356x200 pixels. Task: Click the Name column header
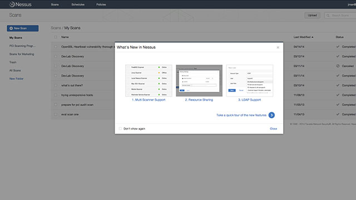tap(65, 37)
